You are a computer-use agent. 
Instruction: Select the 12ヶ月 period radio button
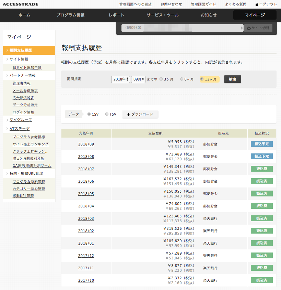click(202, 79)
